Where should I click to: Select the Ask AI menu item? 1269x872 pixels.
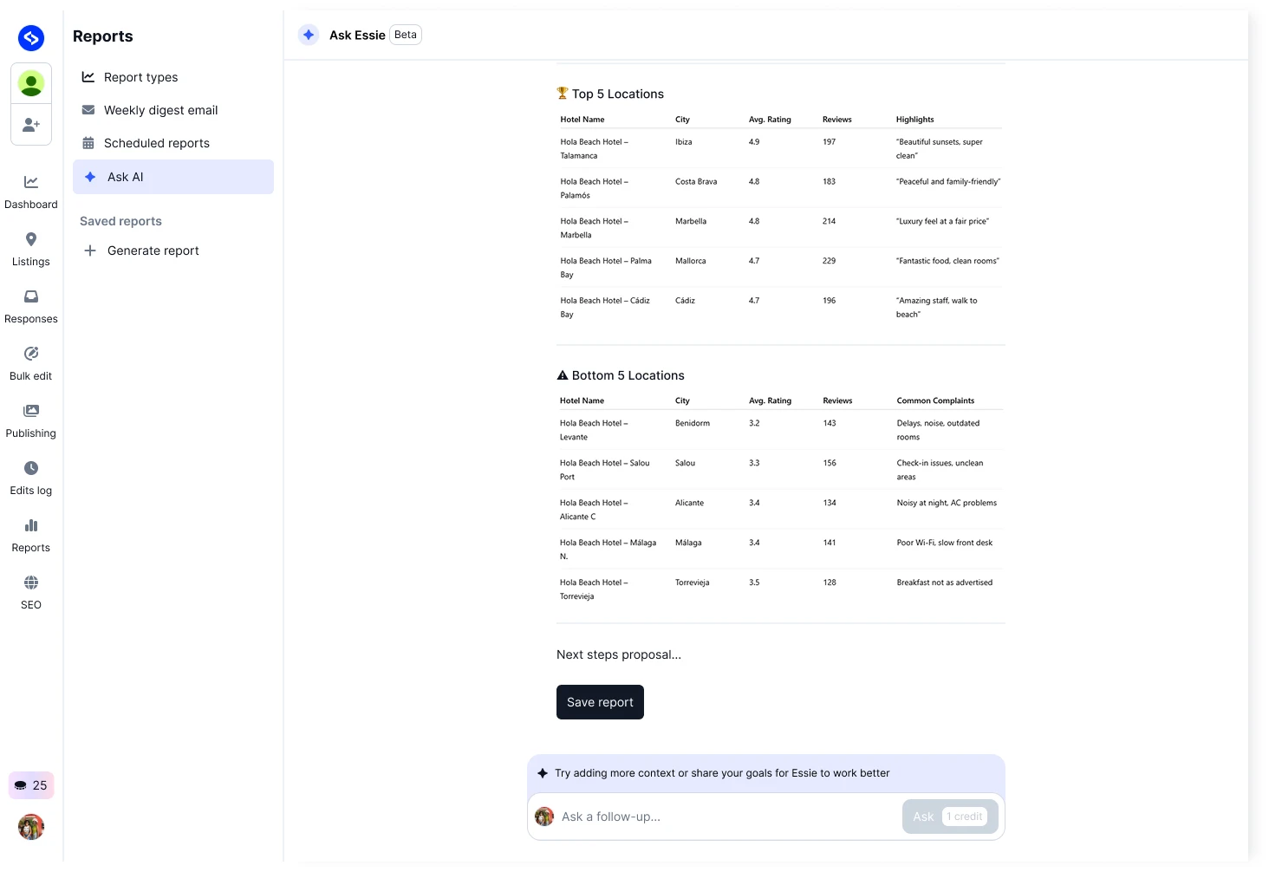tap(173, 177)
